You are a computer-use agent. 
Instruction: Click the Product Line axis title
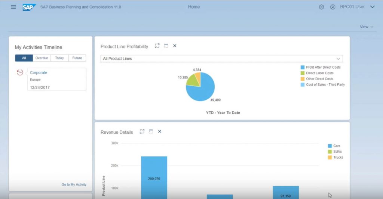click(x=104, y=186)
